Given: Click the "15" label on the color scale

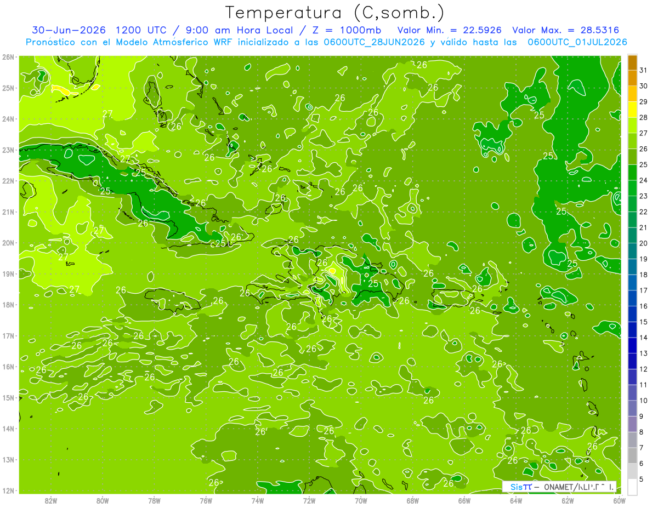Looking at the screenshot, I should click(644, 322).
